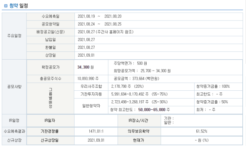The image size is (246, 147).
Task: Click the 납입일 date value 2021.08.27
Action: coord(86,40)
